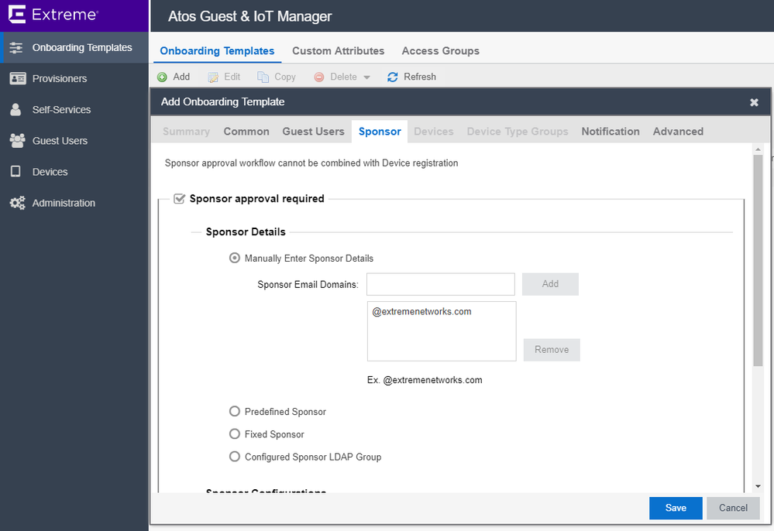Click the Devices tablet icon in sidebar
774x531 pixels.
point(15,172)
